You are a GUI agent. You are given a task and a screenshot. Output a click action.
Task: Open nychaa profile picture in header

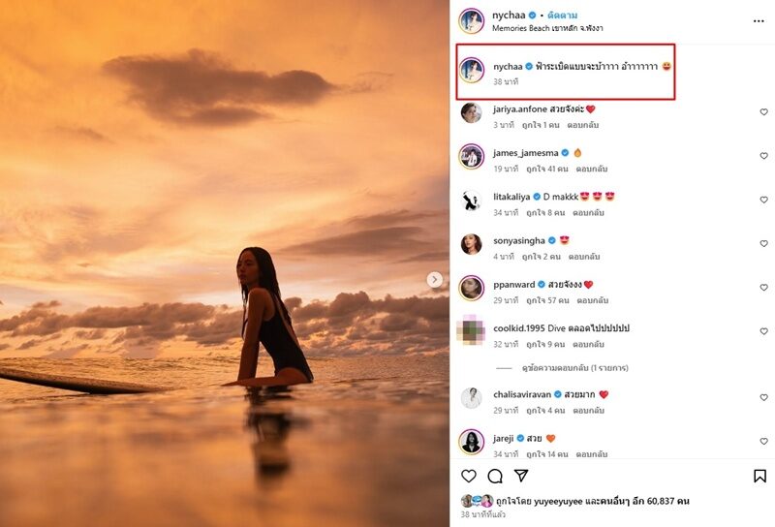pyautogui.click(x=472, y=20)
